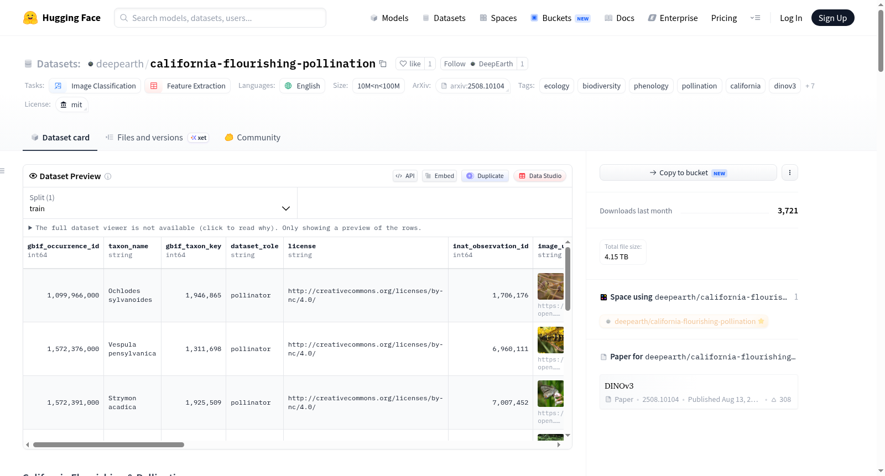Click the DeepEarth follower count
The height and width of the screenshot is (476, 885).
click(x=522, y=64)
